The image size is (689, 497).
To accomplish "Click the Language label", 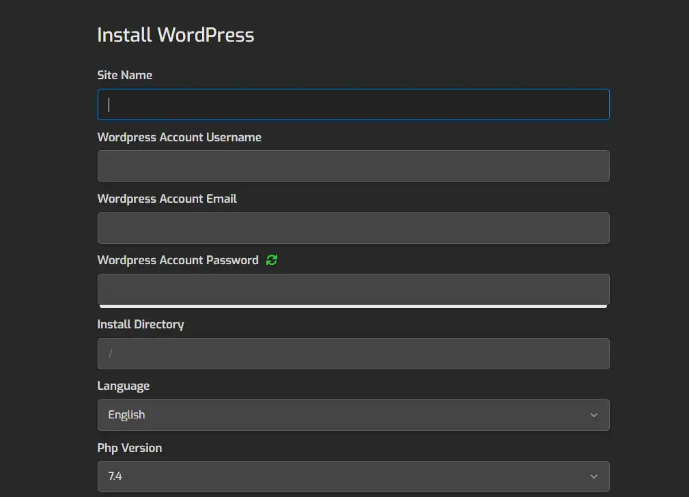I will (x=124, y=386).
